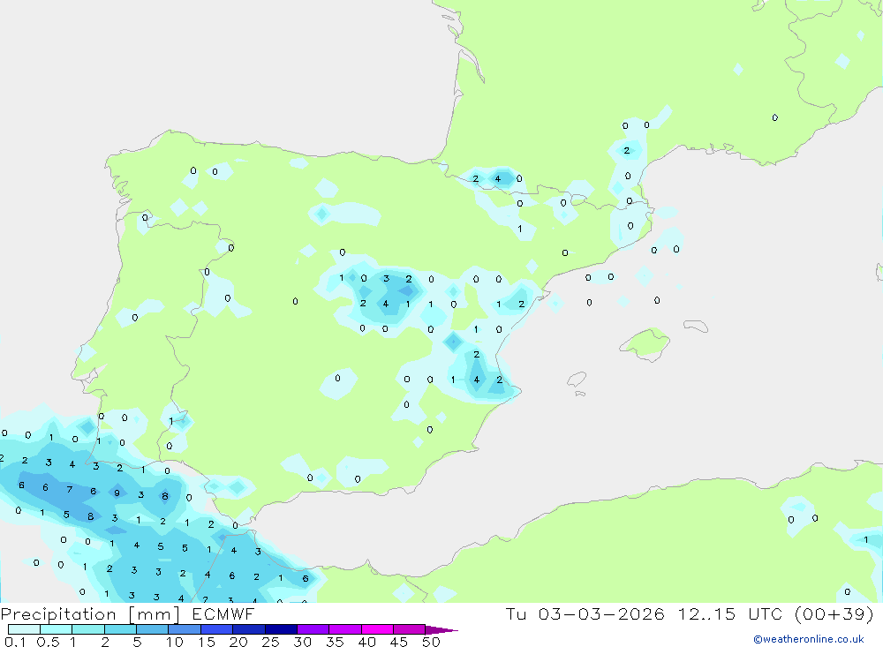Screen dimensions: 883x647
Task: Click the legend label "0.1"
Action: tap(15, 642)
